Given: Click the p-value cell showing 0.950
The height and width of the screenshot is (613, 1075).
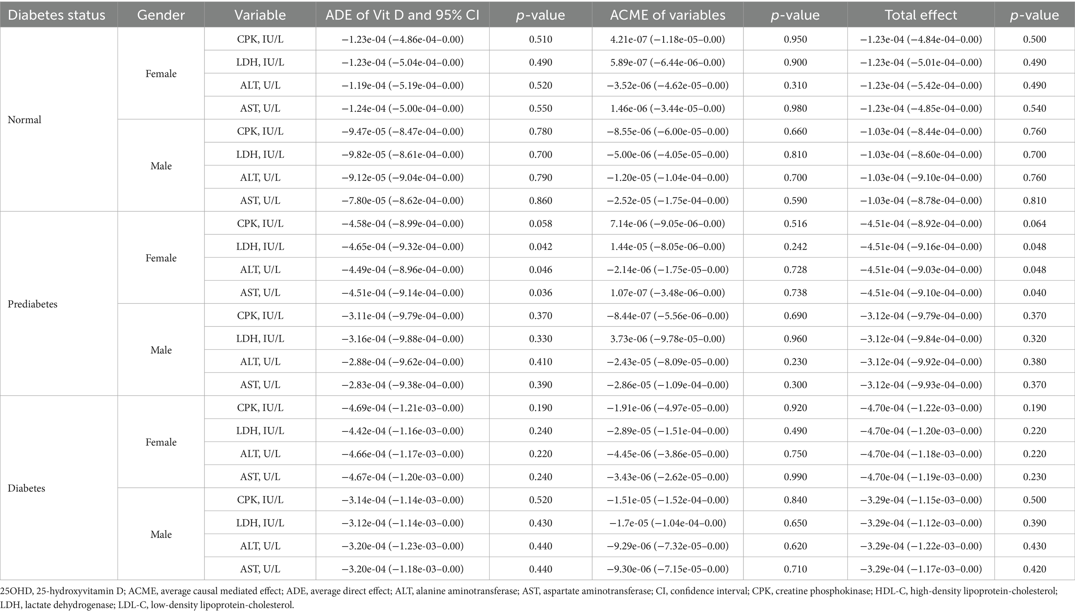Looking at the screenshot, I should click(x=795, y=40).
